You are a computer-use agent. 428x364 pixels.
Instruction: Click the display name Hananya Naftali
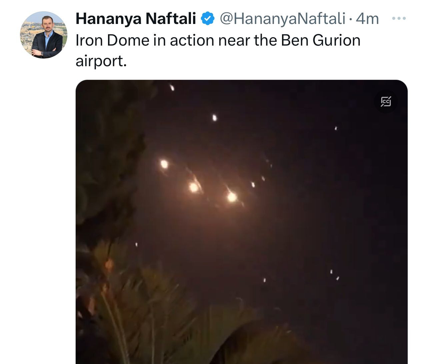pos(136,19)
